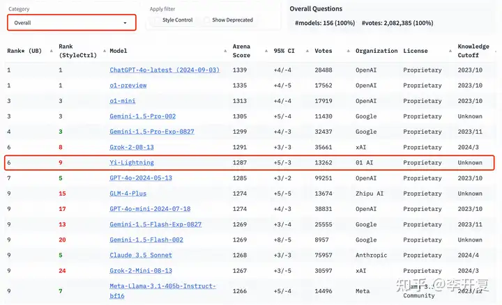
Task: Open the Yi-Lightning model link
Action: click(x=132, y=162)
